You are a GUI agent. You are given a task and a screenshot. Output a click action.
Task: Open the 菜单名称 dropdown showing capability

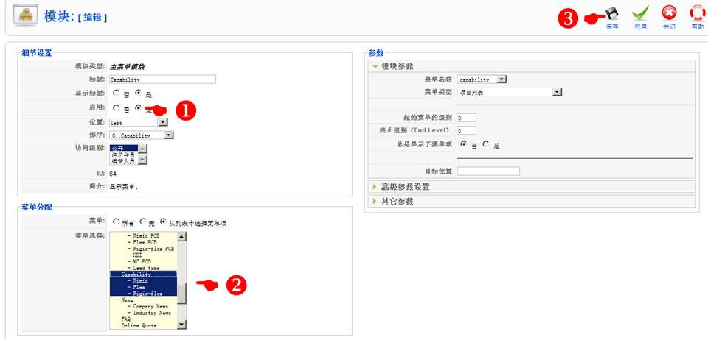coord(482,79)
